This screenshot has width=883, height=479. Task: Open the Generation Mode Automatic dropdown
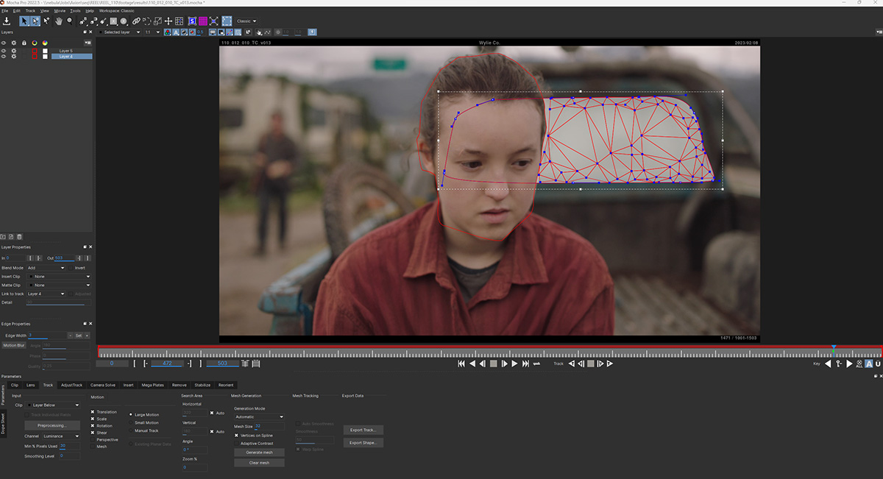point(259,416)
